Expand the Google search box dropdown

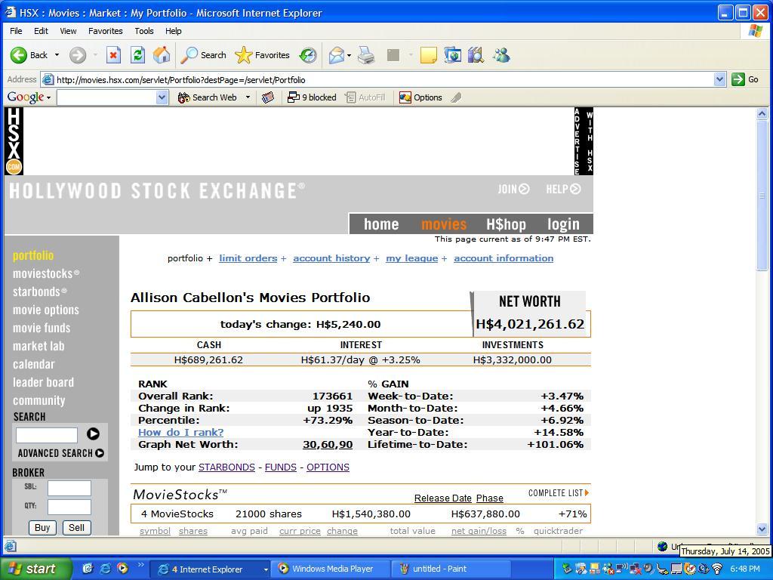pyautogui.click(x=162, y=97)
